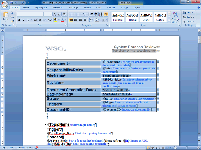The image size is (201, 150).
Task: Toggle the ruler button above scrollbar
Action: tap(199, 30)
